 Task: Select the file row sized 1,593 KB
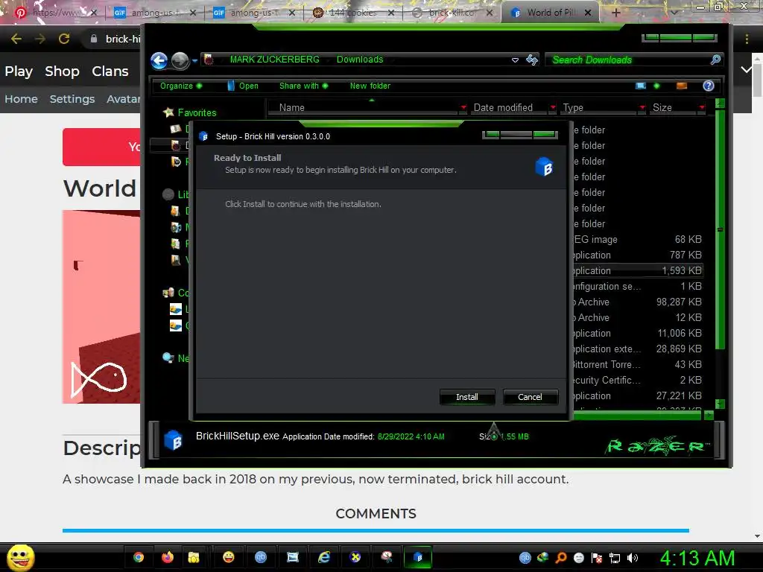[x=638, y=270]
